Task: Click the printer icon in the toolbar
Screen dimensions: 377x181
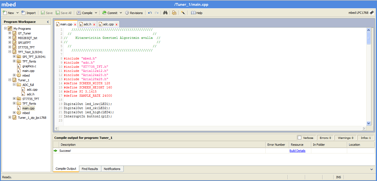Action: tap(174, 13)
